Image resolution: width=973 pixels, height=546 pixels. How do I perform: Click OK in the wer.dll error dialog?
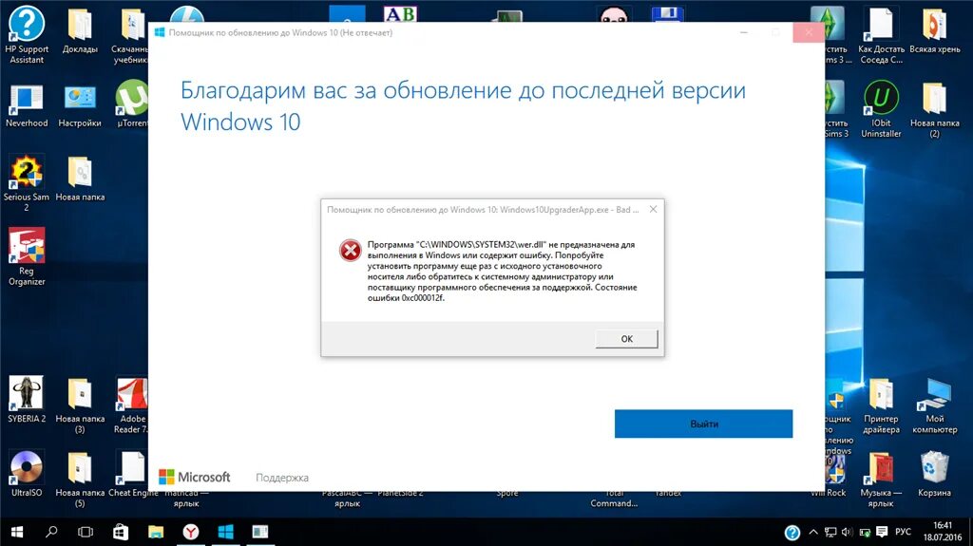(x=626, y=339)
